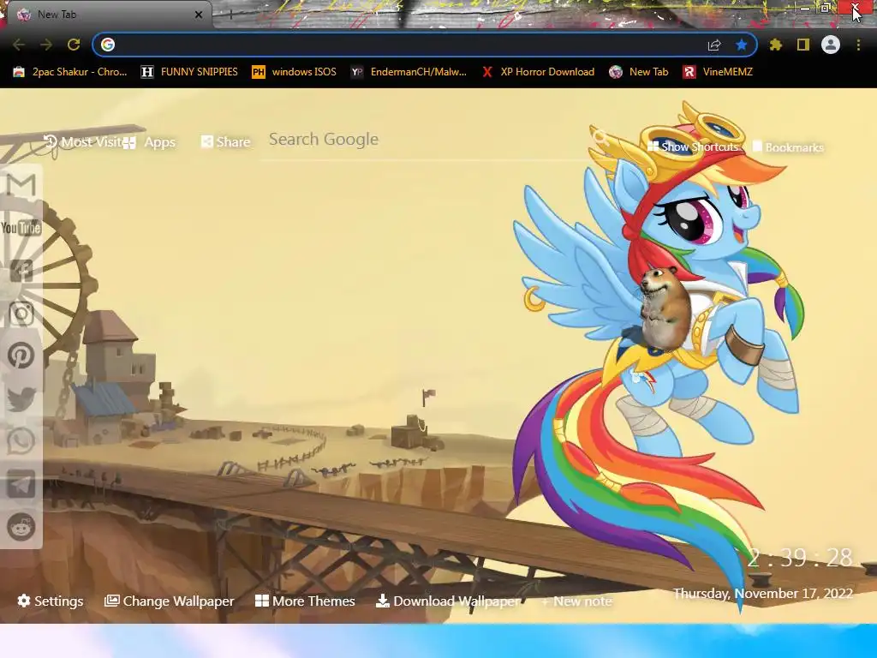
Task: Open Gmail from the sidebar
Action: (x=21, y=185)
